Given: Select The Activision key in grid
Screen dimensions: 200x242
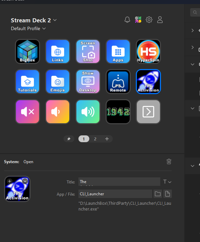Looking at the screenshot, I should pos(148,82).
